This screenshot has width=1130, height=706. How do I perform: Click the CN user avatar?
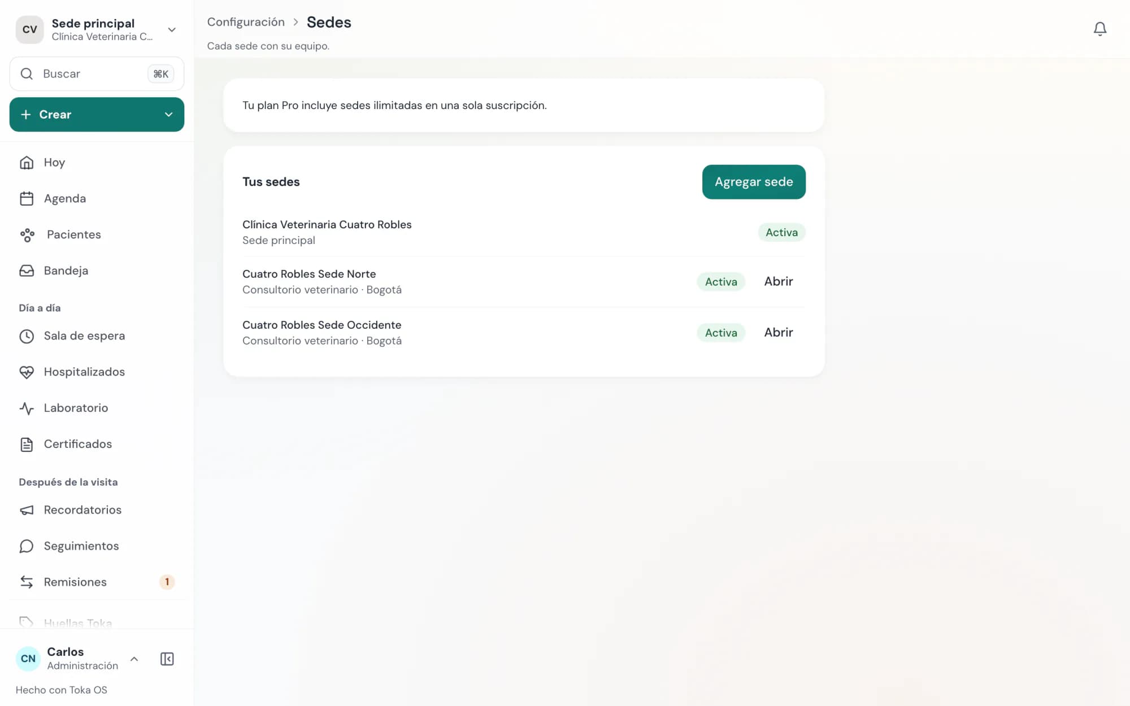point(28,659)
